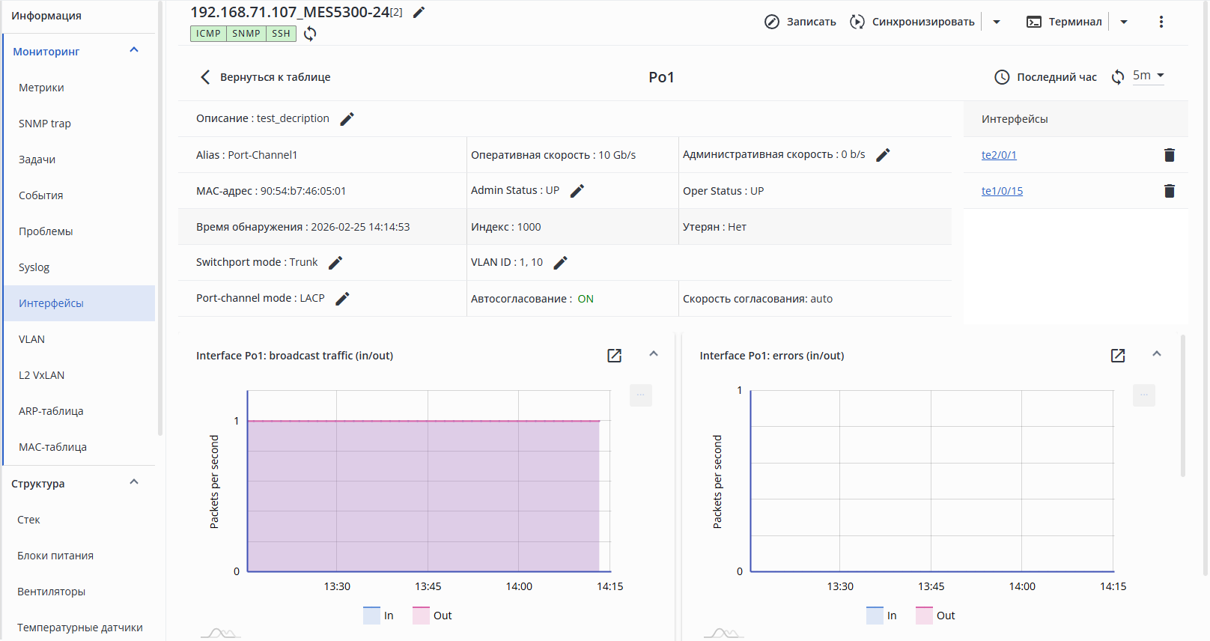Return to table via Вернуться к таблице
This screenshot has height=641, width=1210.
pyautogui.click(x=266, y=77)
